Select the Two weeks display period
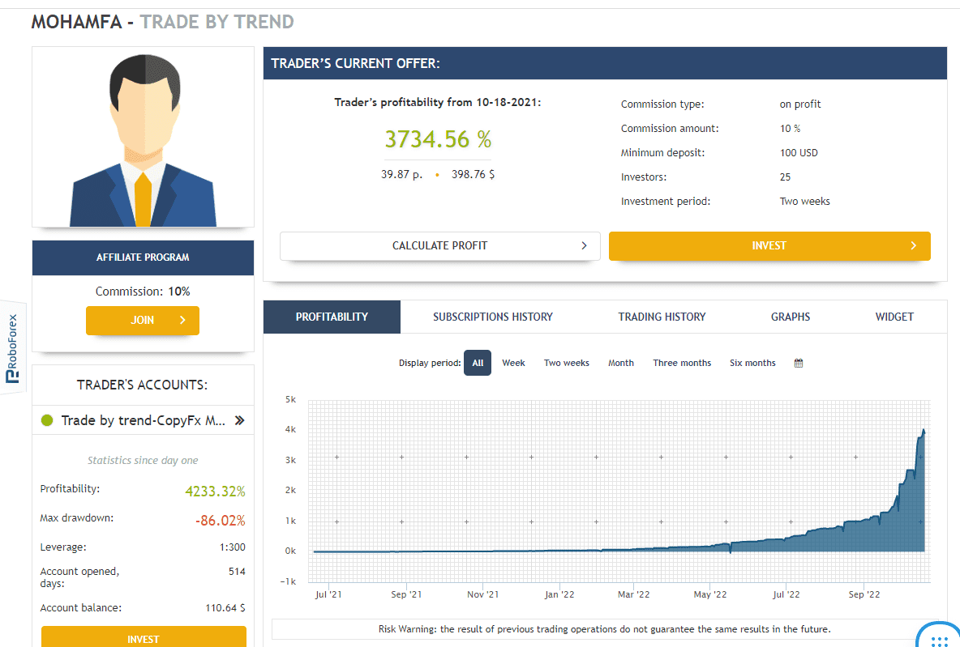The image size is (960, 647). tap(566, 363)
